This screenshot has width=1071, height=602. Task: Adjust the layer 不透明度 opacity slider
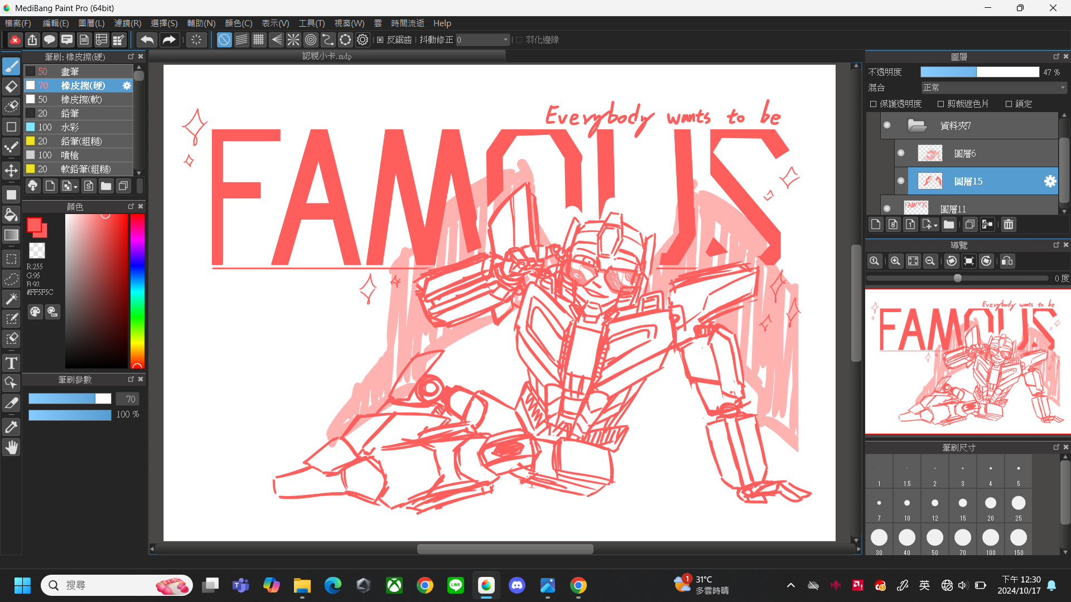pos(980,72)
